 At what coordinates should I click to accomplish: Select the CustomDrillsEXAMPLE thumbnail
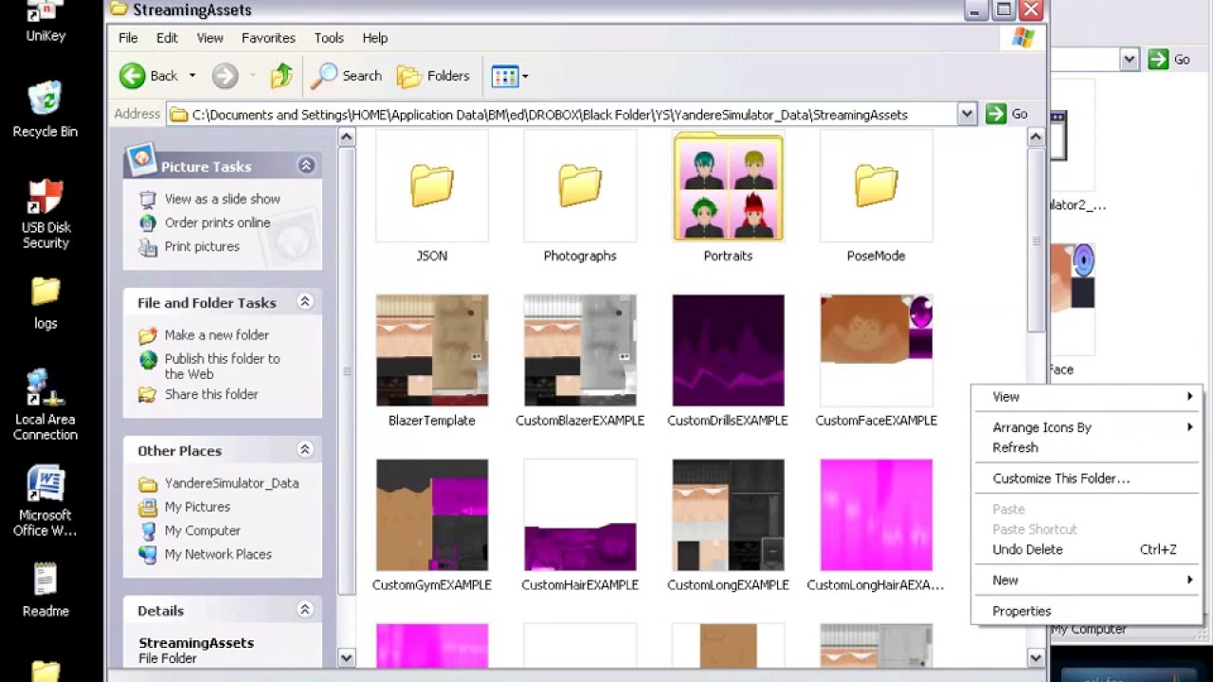click(728, 350)
